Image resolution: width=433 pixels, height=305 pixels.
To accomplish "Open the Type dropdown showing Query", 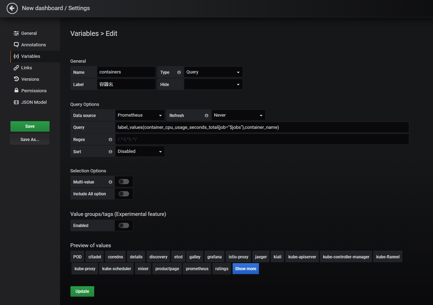I will coord(213,72).
